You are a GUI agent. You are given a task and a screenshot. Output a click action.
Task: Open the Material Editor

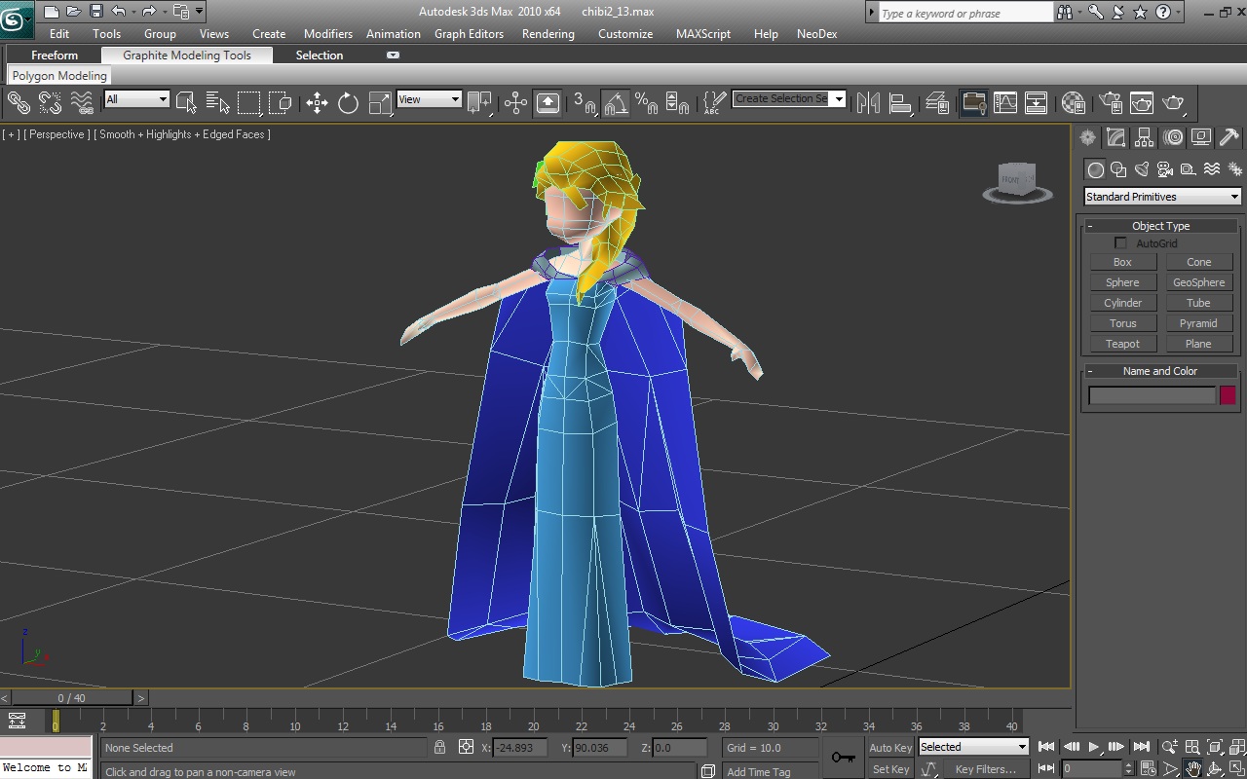click(x=1073, y=102)
